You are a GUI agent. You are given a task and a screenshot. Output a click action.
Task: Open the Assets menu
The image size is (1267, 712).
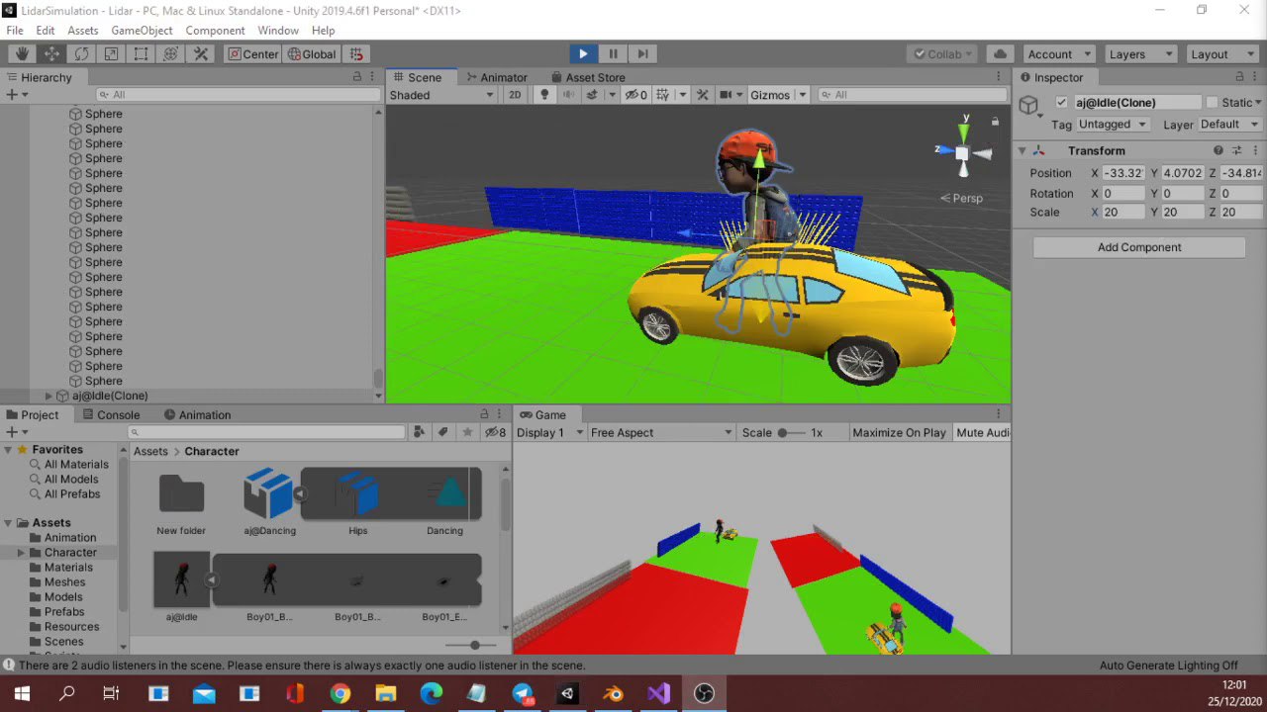tap(83, 31)
